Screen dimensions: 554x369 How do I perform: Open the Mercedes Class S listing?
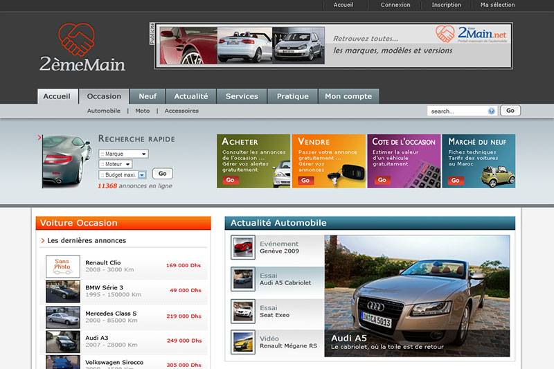click(111, 314)
